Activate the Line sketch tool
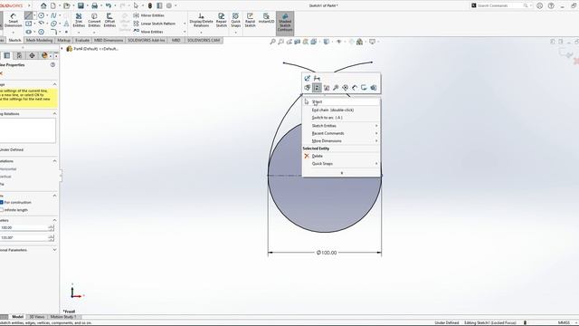579x326 pixels. [x=28, y=15]
